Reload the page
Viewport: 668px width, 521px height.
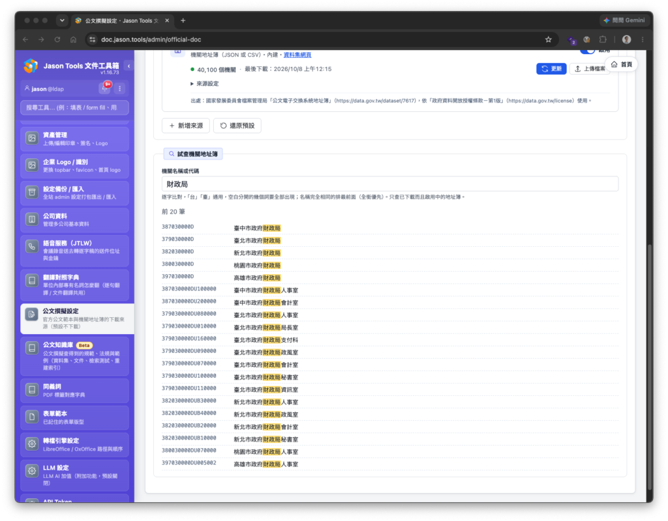coord(57,40)
